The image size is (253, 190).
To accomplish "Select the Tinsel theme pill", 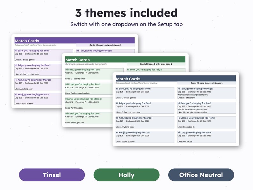I will (x=52, y=175).
